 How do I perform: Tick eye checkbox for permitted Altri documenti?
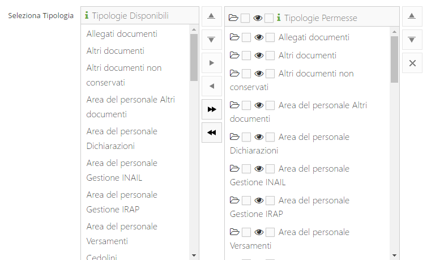tap(270, 56)
